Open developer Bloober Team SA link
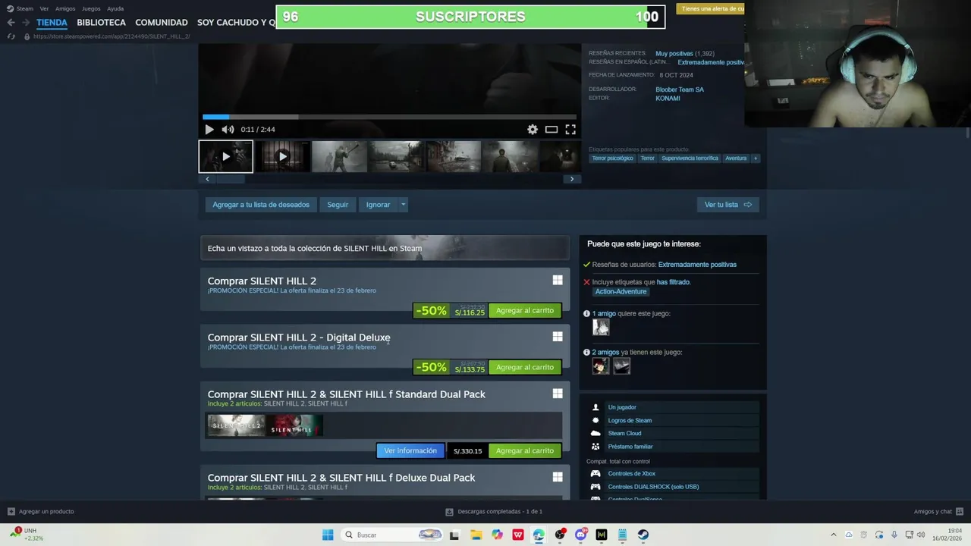 pos(680,89)
